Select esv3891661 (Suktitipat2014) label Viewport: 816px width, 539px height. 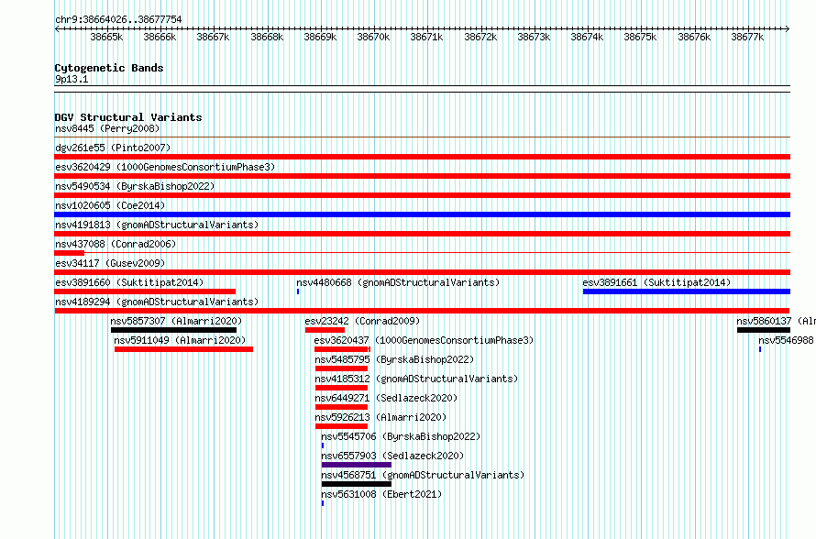click(x=656, y=282)
